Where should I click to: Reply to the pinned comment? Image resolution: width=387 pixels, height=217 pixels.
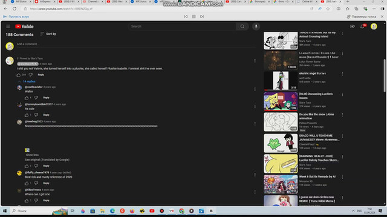41,75
